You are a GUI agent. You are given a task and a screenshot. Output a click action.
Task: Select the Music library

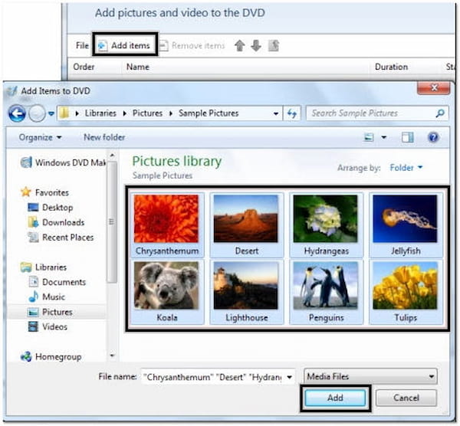point(54,297)
